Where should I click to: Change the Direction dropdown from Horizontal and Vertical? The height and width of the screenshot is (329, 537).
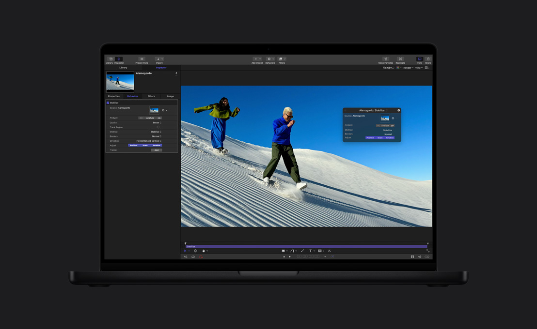pyautogui.click(x=149, y=141)
